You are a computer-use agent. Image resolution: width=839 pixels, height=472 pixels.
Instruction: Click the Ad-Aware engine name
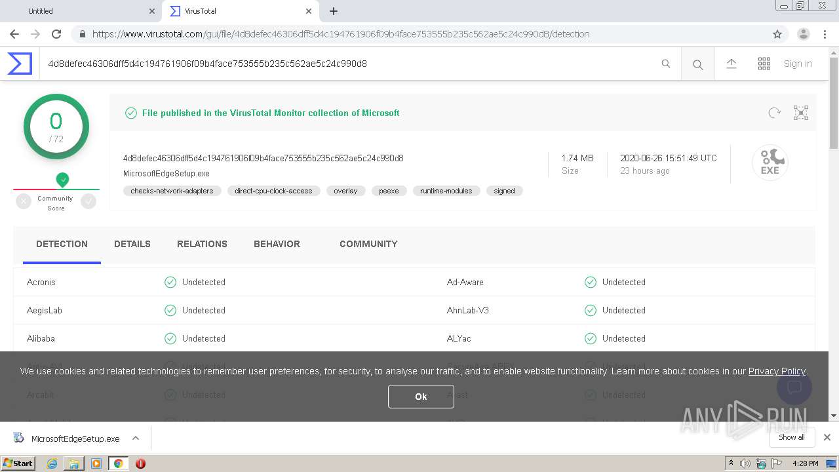(x=465, y=282)
